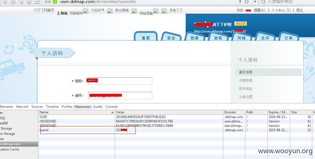
Task: Click the 上海站 city label
Action: (x=62, y=13)
